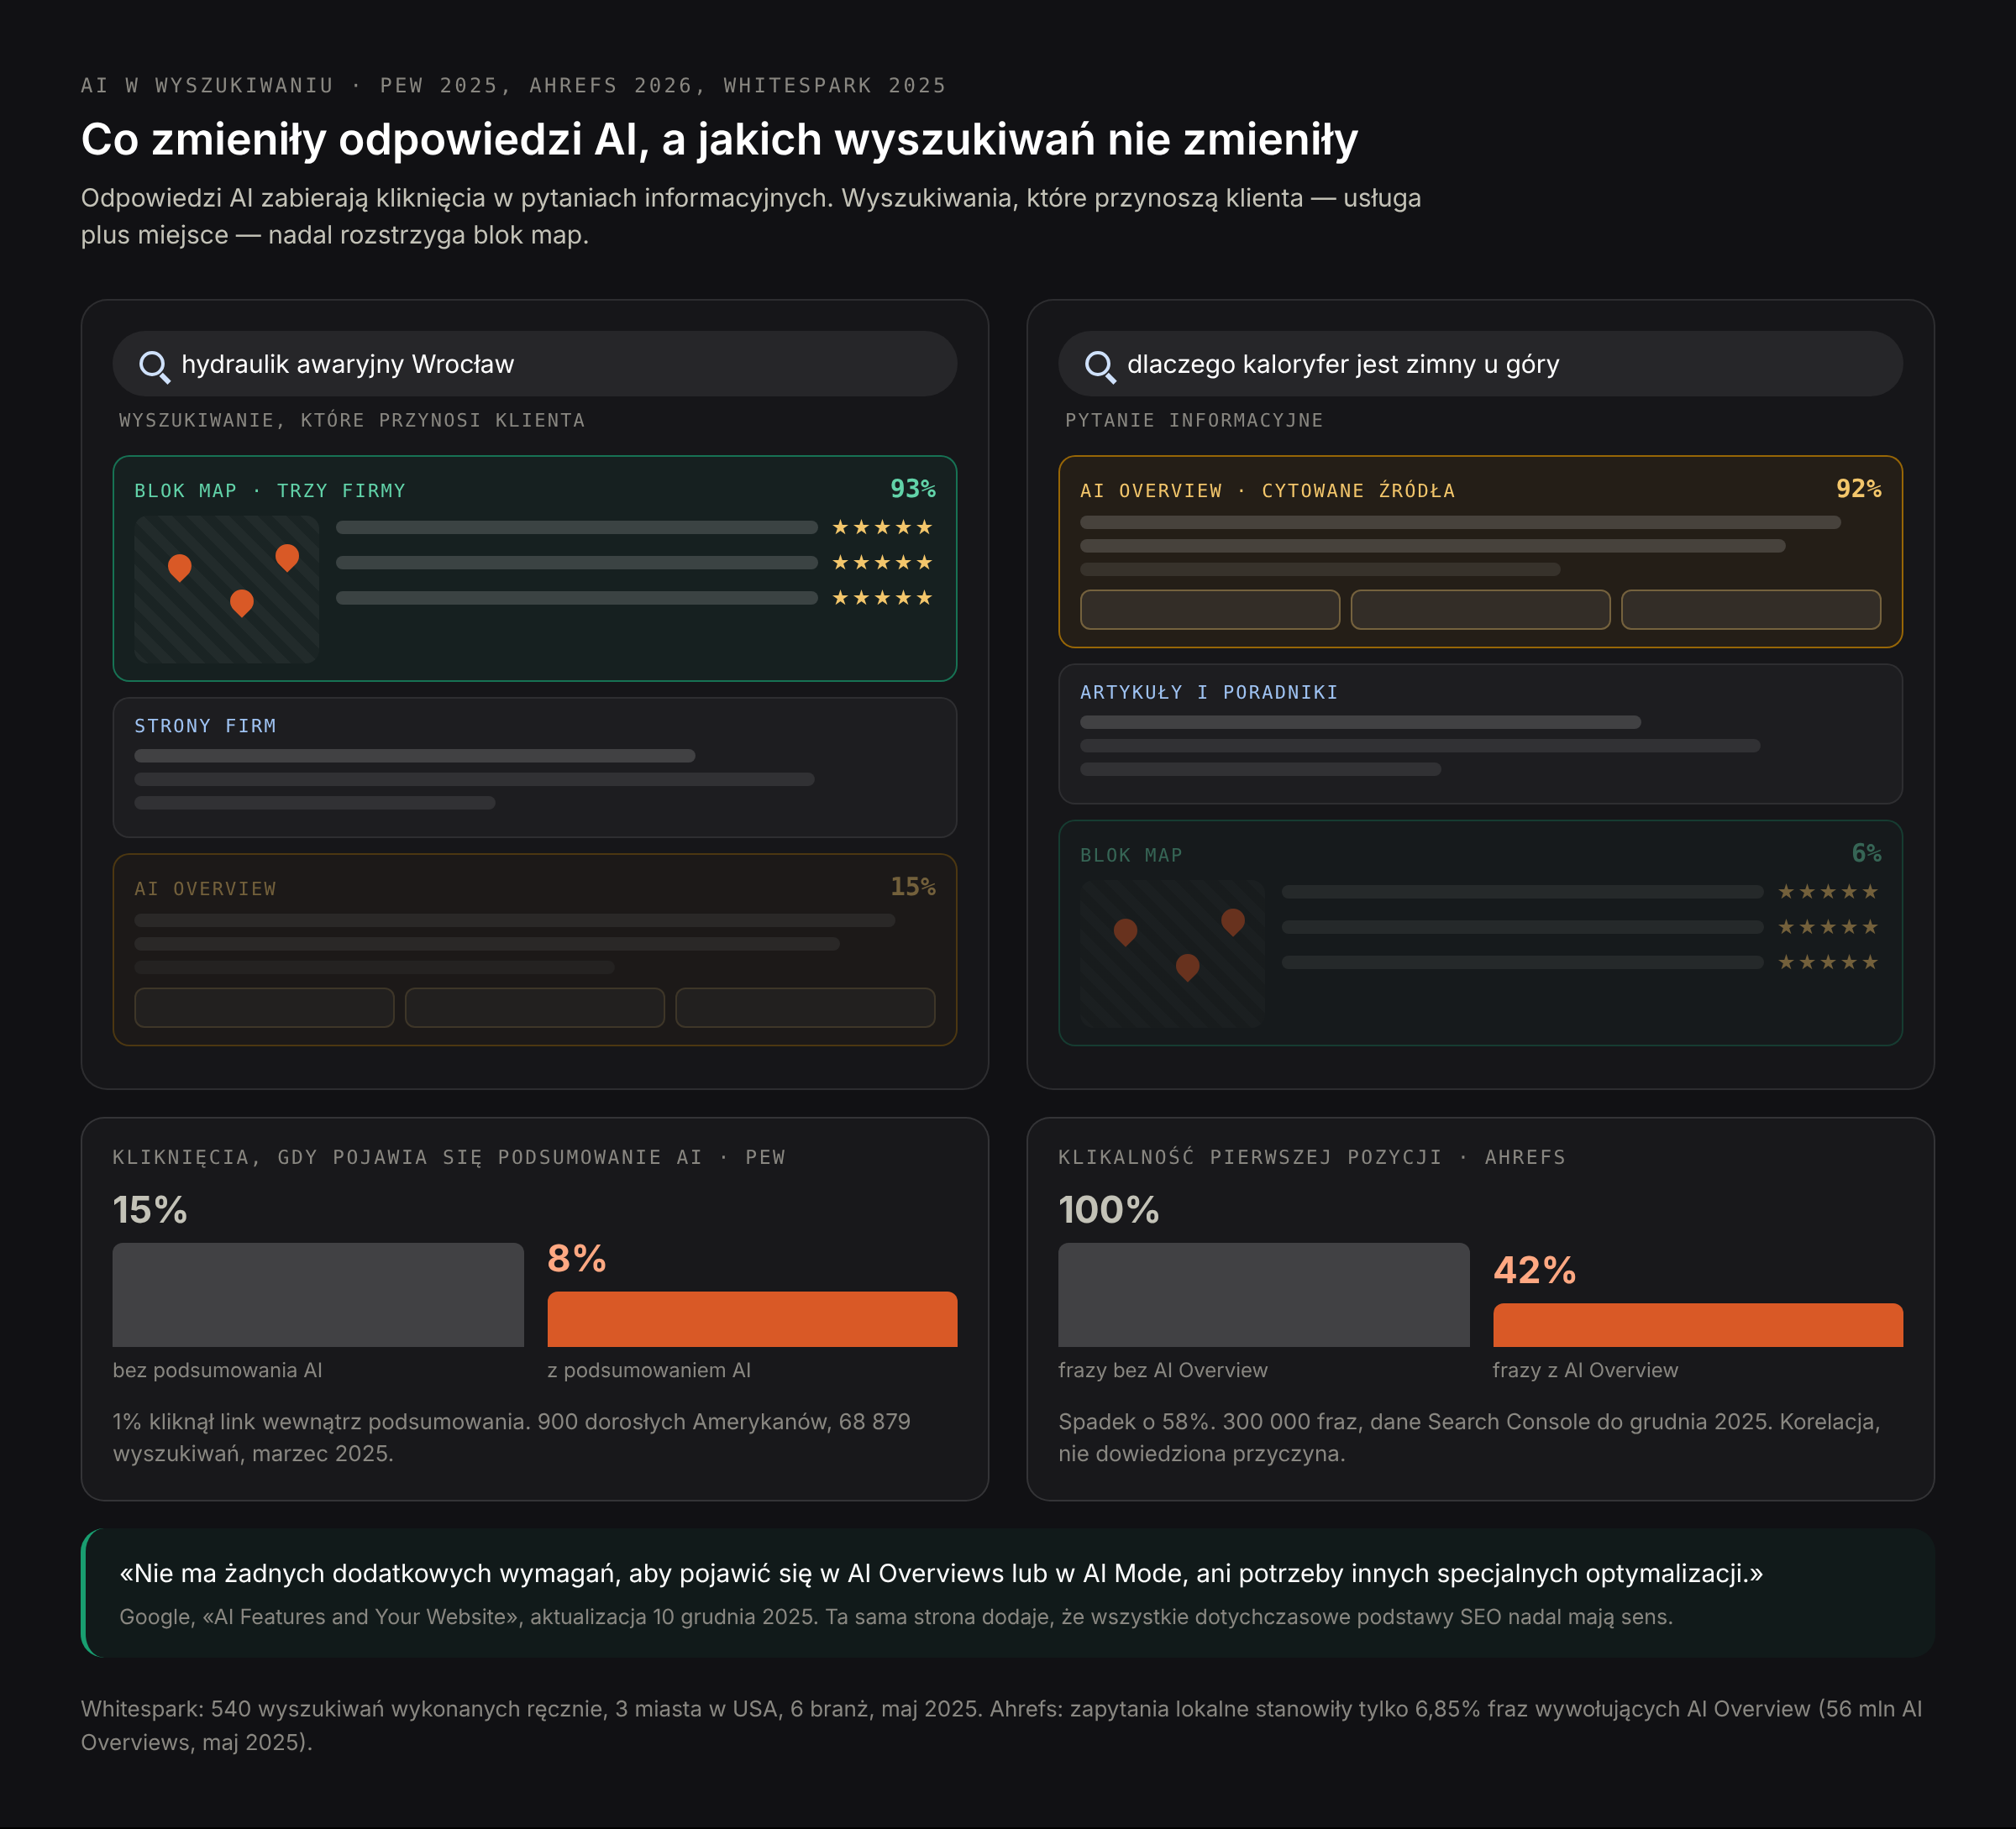Click the magnifier icon beside hydraulik awaryjny Wrocław

(x=154, y=367)
